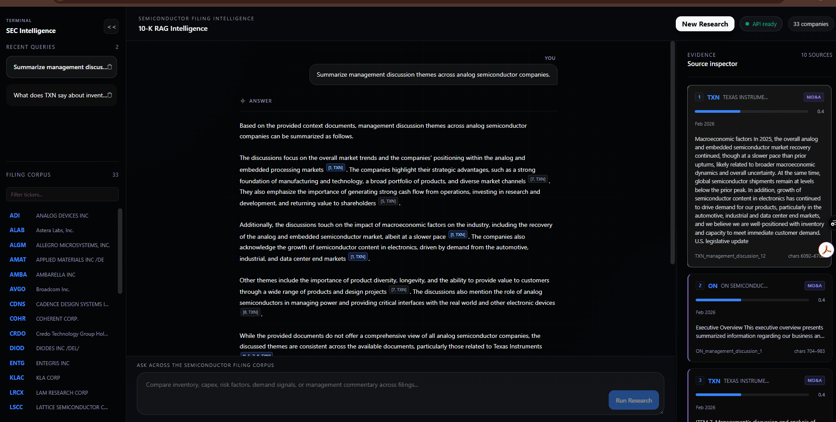Select AVGO Broadcom ticker
This screenshot has height=422, width=836.
62,289
